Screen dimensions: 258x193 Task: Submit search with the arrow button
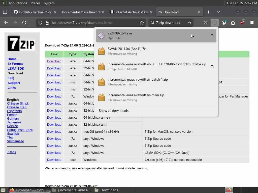pyautogui.click(x=189, y=23)
